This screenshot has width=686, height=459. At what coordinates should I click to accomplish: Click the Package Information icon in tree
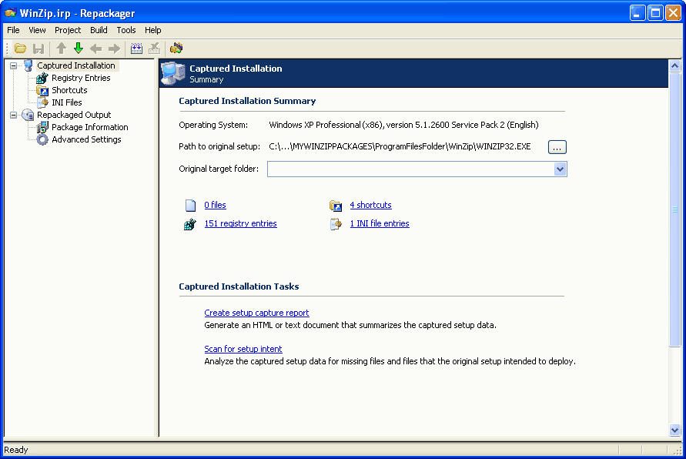[x=42, y=127]
